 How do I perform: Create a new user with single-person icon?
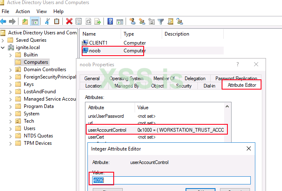(x=132, y=22)
